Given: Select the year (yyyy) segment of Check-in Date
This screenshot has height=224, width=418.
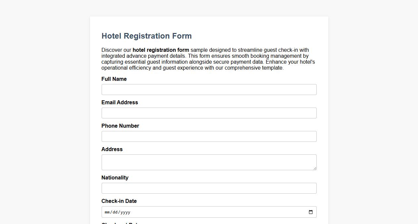Looking at the screenshot, I should [x=125, y=212].
